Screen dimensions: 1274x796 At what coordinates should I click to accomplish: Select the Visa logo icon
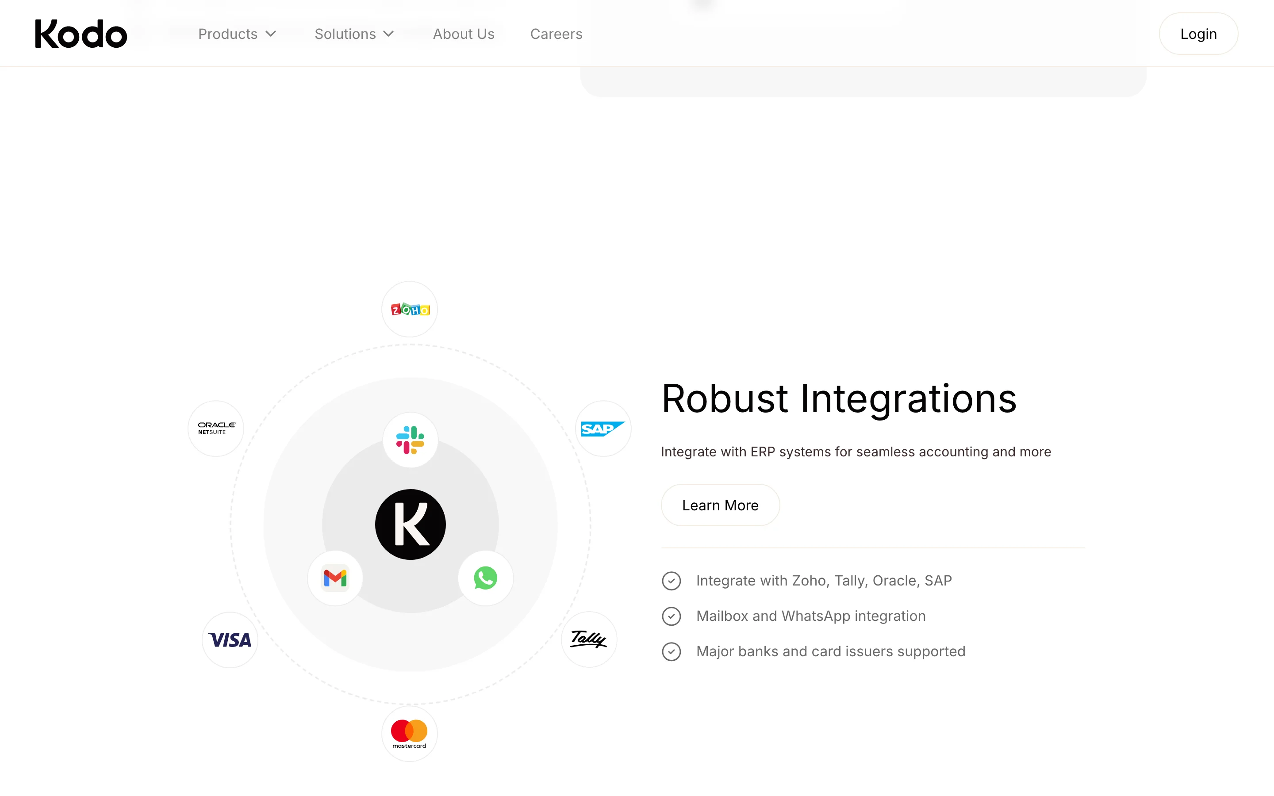pos(230,639)
